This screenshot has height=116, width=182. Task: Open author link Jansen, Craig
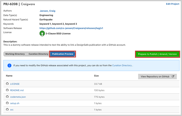48,11
